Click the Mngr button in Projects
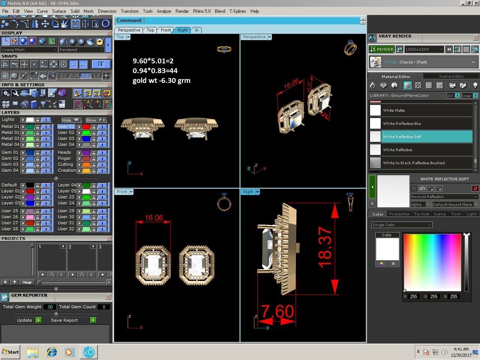 [x=27, y=282]
